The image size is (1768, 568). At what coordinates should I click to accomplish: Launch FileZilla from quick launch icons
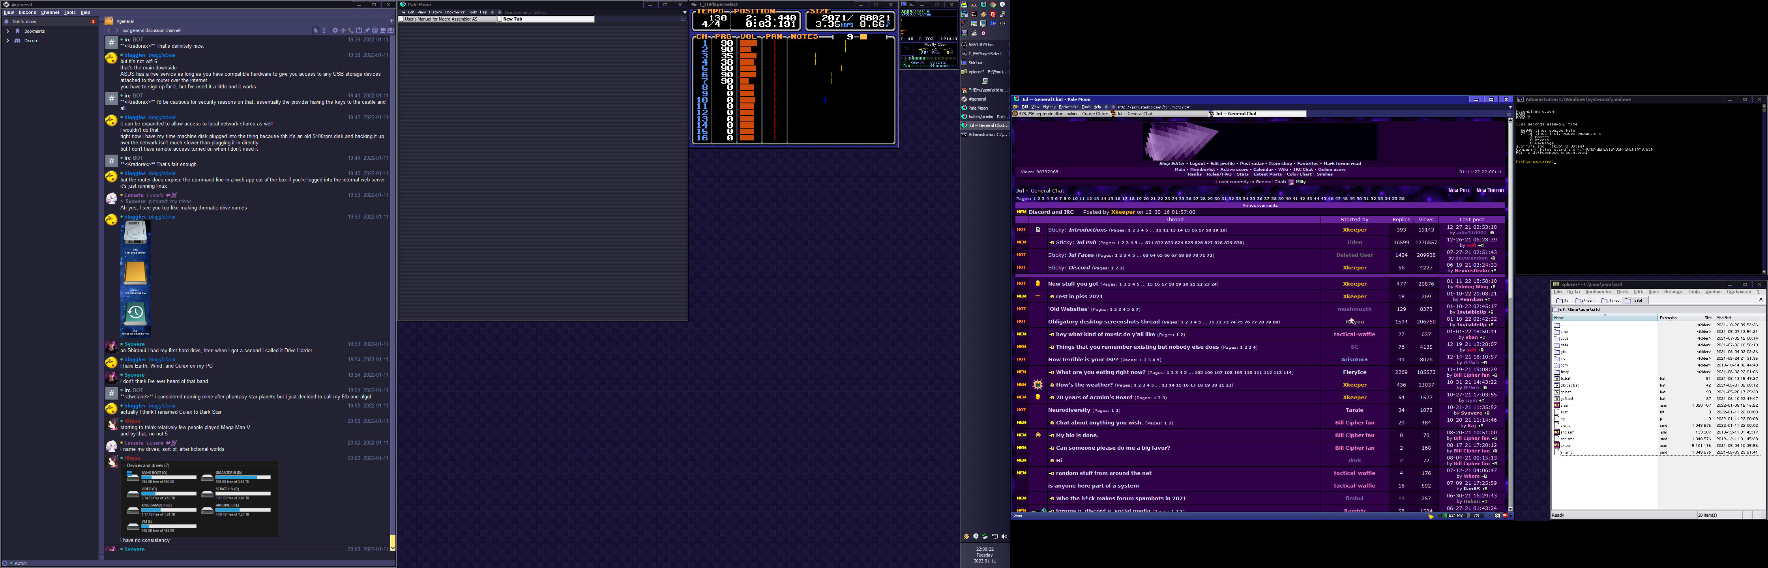pyautogui.click(x=993, y=15)
